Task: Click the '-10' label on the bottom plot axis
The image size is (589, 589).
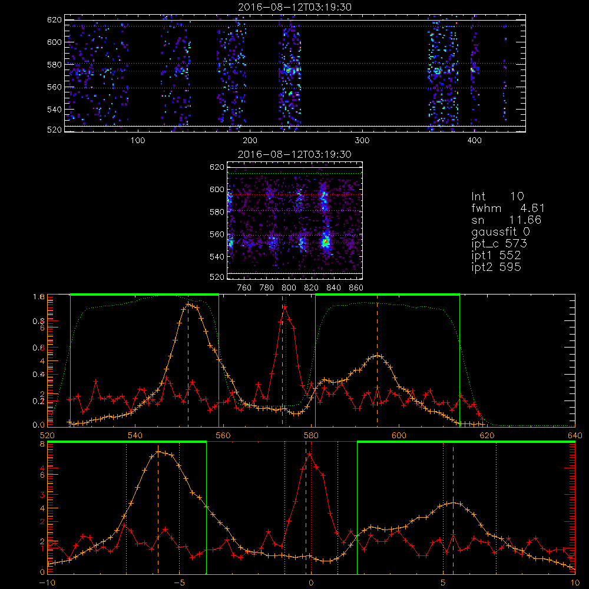Action: (47, 583)
